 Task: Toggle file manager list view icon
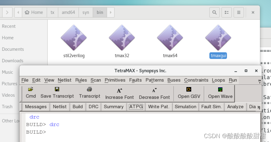pyautogui.click(x=227, y=12)
